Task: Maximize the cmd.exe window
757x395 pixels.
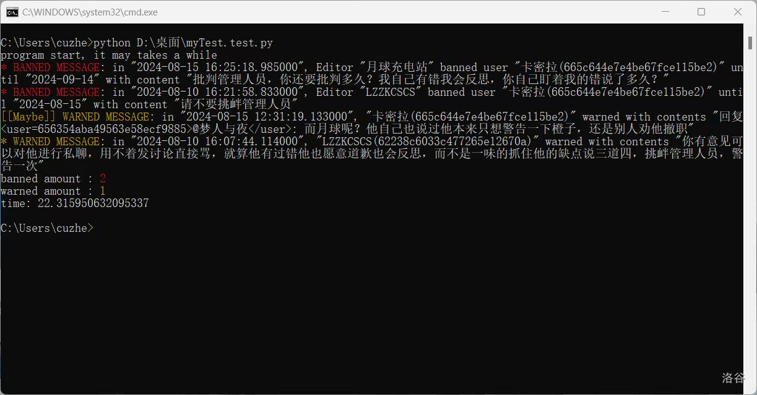Action: coord(701,12)
